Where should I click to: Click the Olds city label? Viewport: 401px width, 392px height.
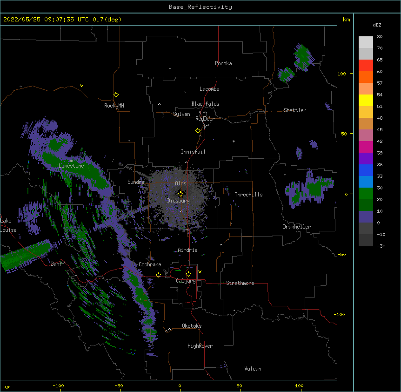(x=180, y=183)
